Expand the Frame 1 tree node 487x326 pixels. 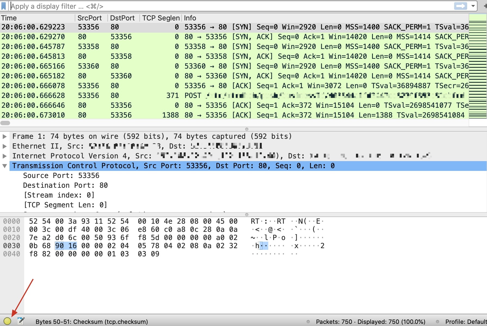pyautogui.click(x=5, y=136)
